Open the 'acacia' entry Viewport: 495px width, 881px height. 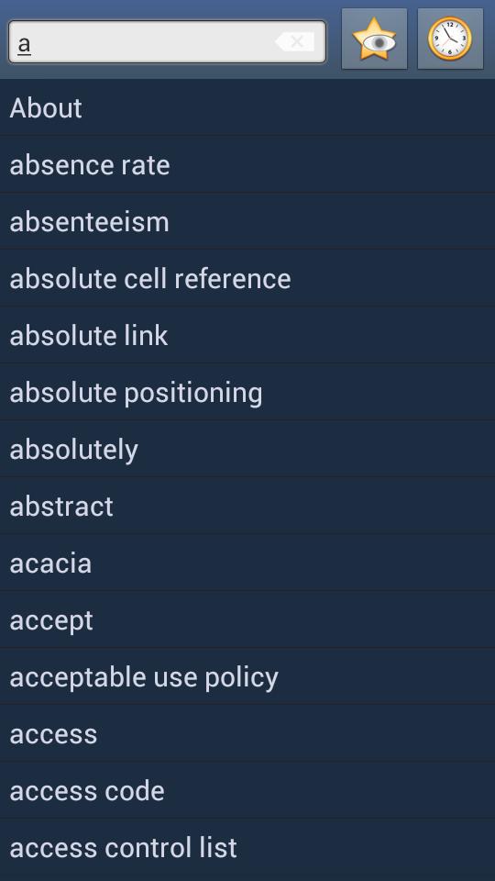click(x=247, y=563)
